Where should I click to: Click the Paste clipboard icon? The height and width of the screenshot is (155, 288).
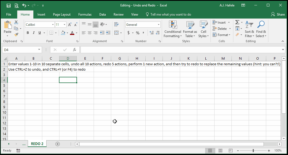pos(8,25)
